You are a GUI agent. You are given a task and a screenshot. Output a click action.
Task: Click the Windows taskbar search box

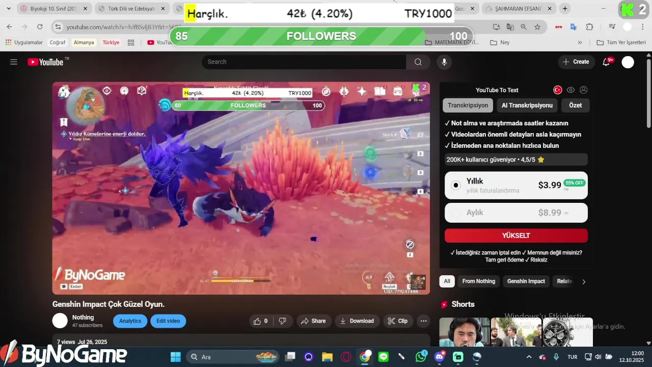click(233, 357)
